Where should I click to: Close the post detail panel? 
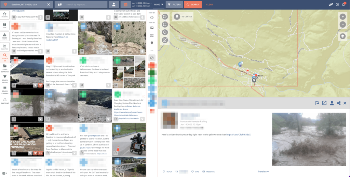pos(345,103)
